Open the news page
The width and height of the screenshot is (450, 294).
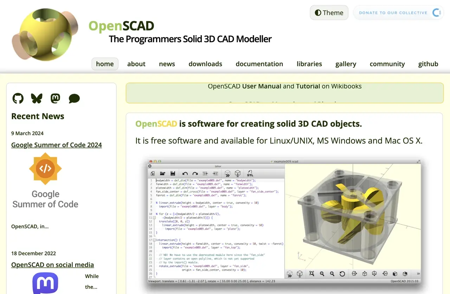(x=167, y=64)
